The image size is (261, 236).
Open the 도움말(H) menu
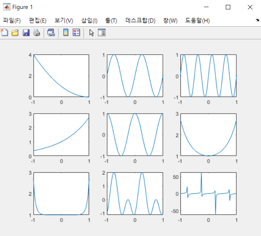197,21
